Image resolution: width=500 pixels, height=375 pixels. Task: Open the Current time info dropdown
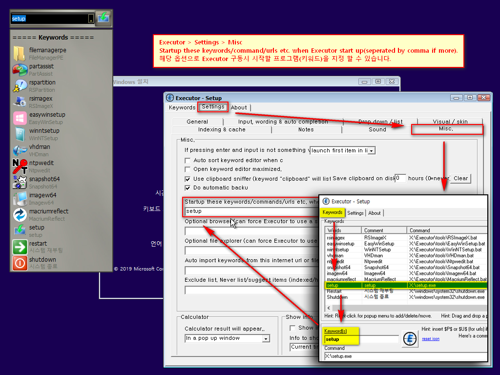(305, 347)
